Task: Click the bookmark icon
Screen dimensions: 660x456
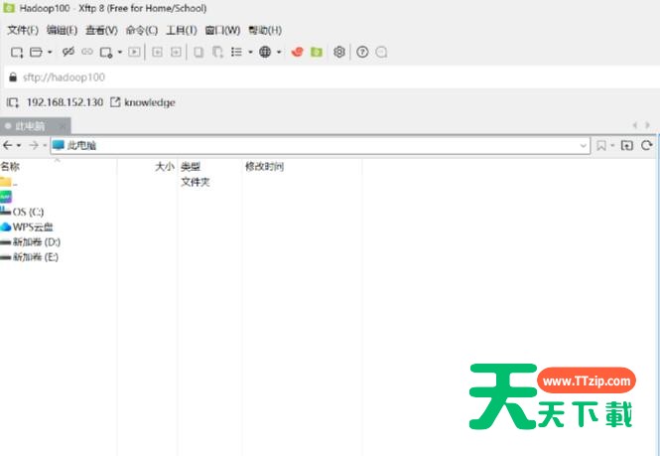Action: 601,145
